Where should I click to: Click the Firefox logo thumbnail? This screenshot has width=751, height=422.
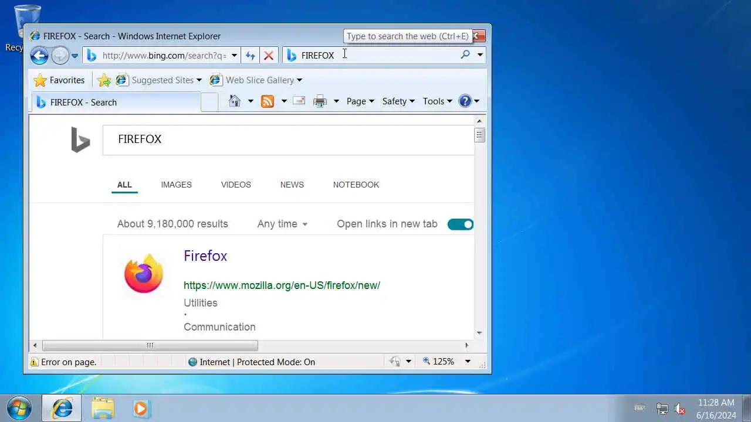pos(144,273)
